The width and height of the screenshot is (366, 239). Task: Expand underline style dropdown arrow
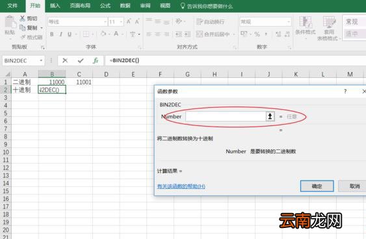click(x=76, y=34)
